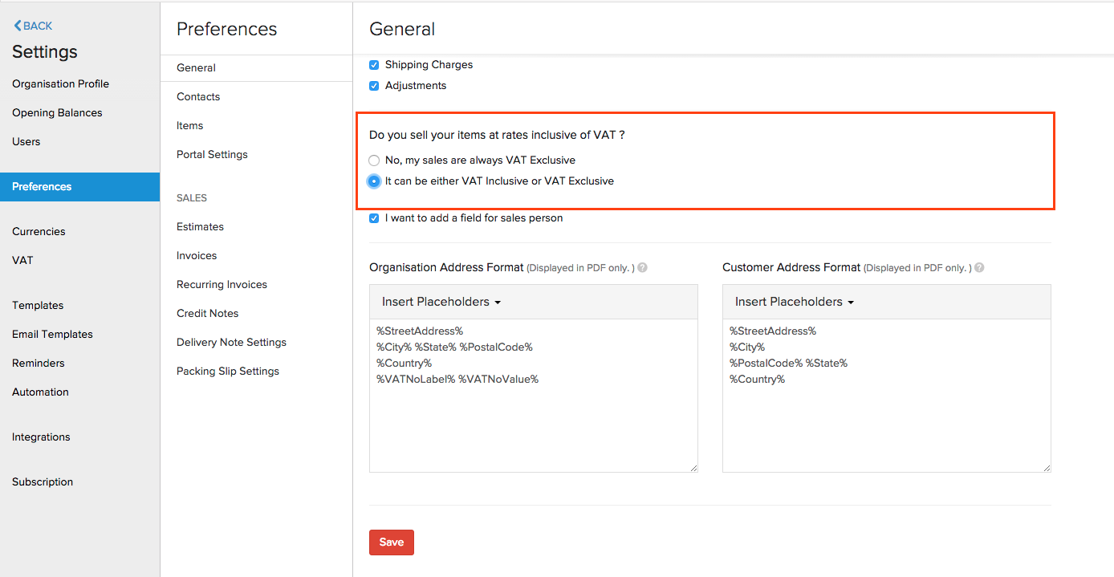Open Customer Insert Placeholders dropdown
Screen dimensions: 1114x577
795,302
